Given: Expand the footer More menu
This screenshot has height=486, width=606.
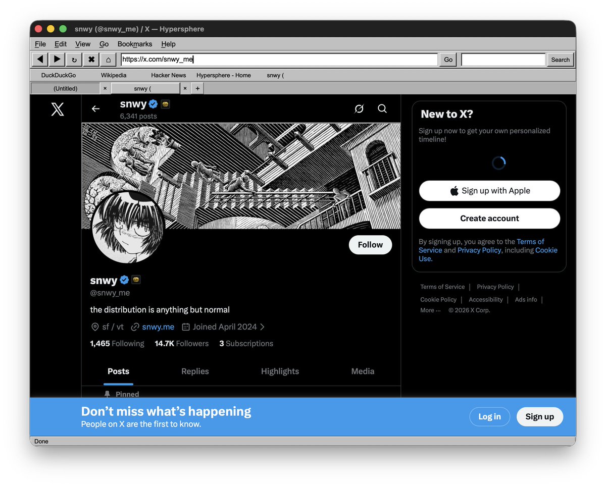Looking at the screenshot, I should coord(430,310).
